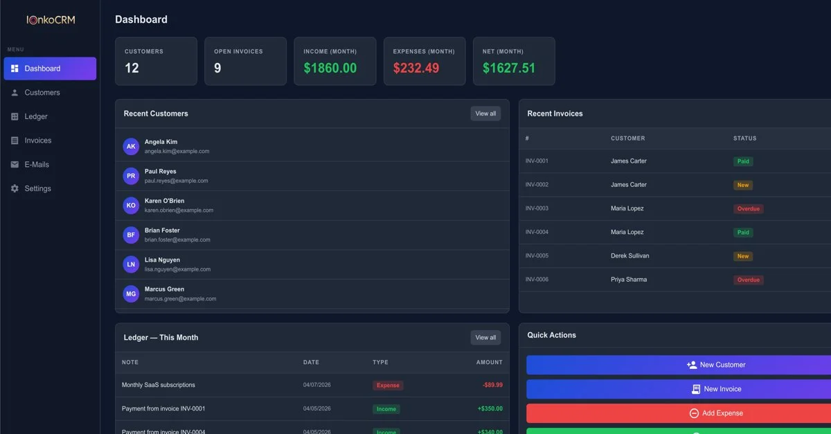The height and width of the screenshot is (434, 831).
Task: Click the AMOUNT column header in ledger
Action: coord(490,362)
